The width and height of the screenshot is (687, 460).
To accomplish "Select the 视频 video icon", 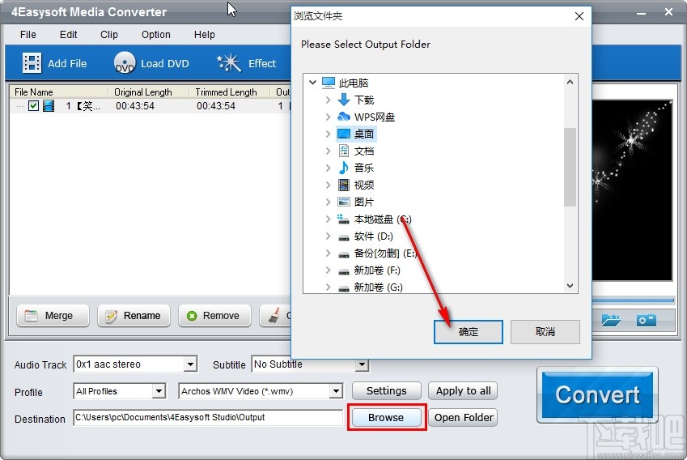I will coord(344,185).
